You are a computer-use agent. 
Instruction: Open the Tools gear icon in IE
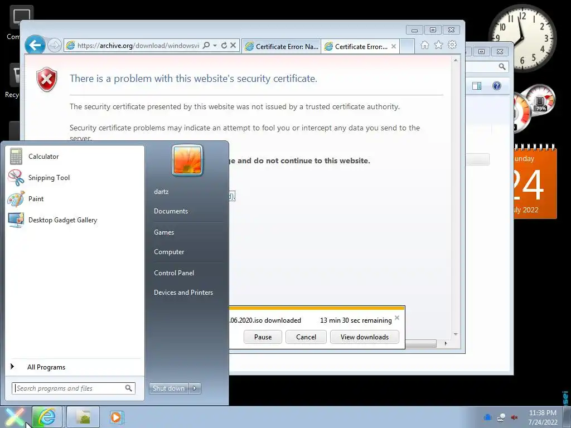coord(452,45)
